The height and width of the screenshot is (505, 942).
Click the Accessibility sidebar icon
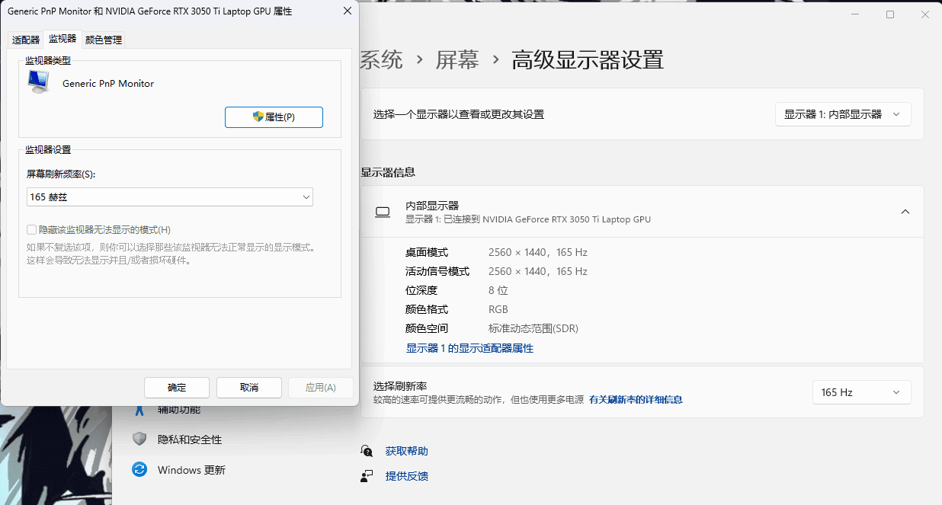tap(139, 410)
